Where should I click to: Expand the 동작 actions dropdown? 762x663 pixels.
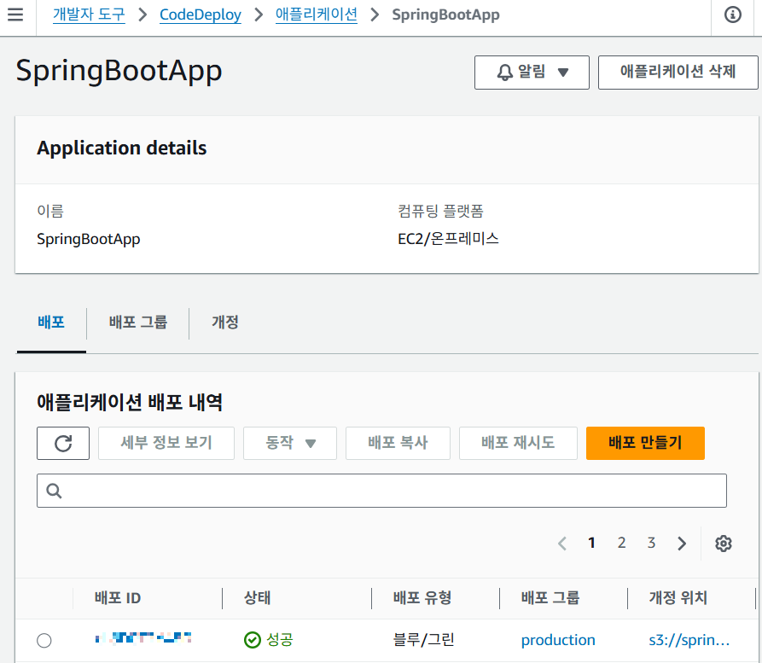290,443
